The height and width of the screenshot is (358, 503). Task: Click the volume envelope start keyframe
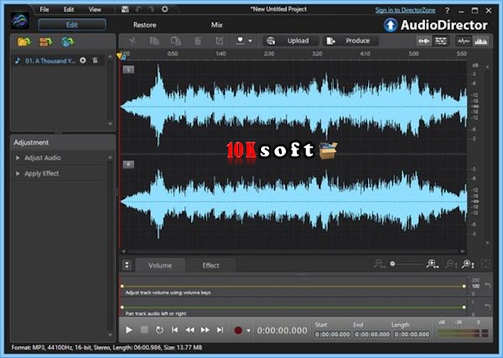click(x=123, y=286)
